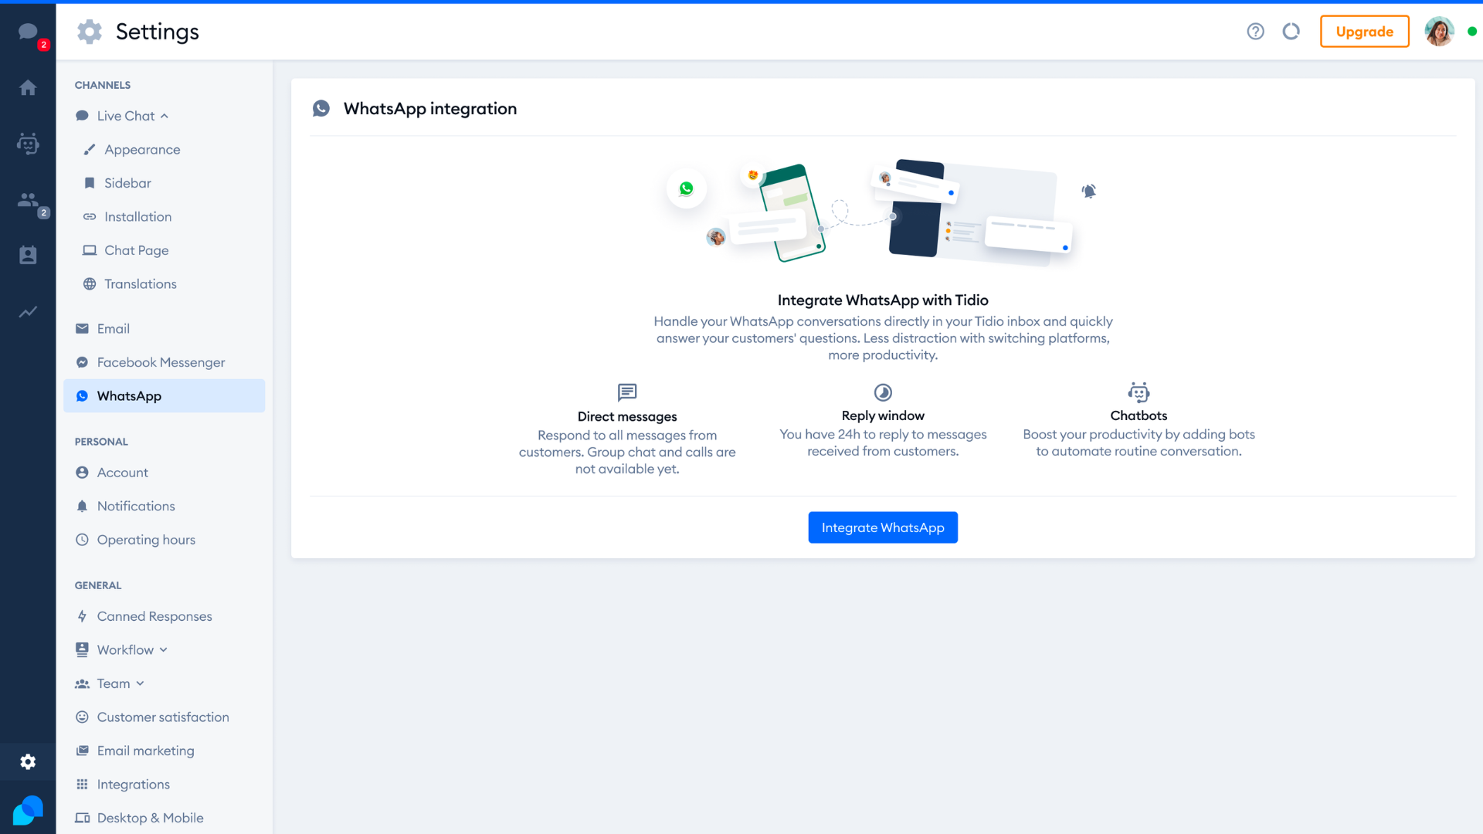Click the WhatsApp icon beside the page title

coord(321,108)
